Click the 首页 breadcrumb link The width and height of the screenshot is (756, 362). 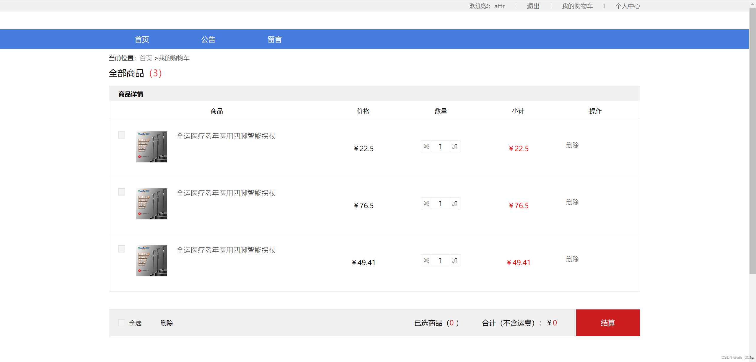pyautogui.click(x=146, y=58)
